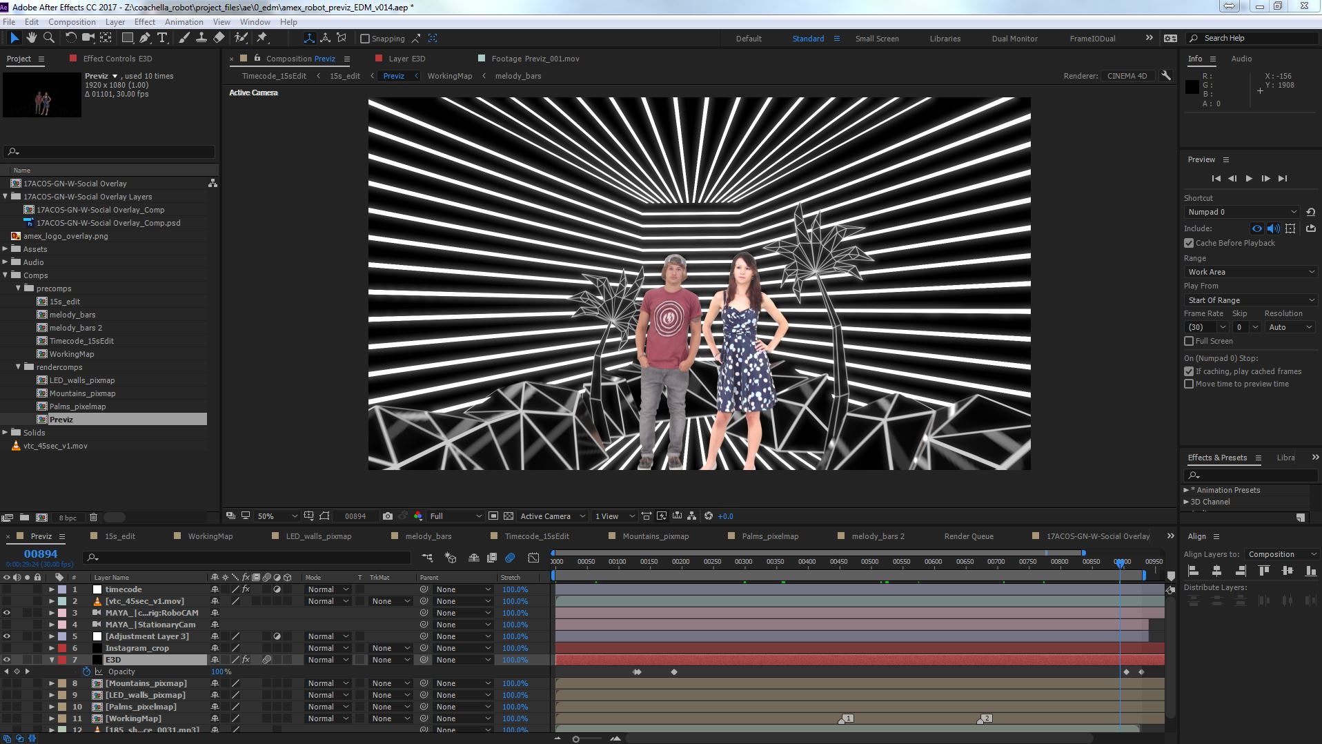Image resolution: width=1322 pixels, height=744 pixels.
Task: Select the Hand tool
Action: pos(31,38)
